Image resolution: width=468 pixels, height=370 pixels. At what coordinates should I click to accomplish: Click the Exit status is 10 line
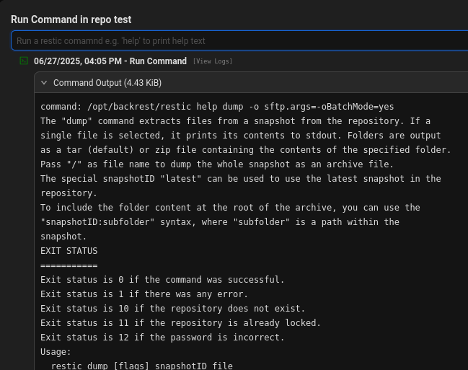click(172, 309)
